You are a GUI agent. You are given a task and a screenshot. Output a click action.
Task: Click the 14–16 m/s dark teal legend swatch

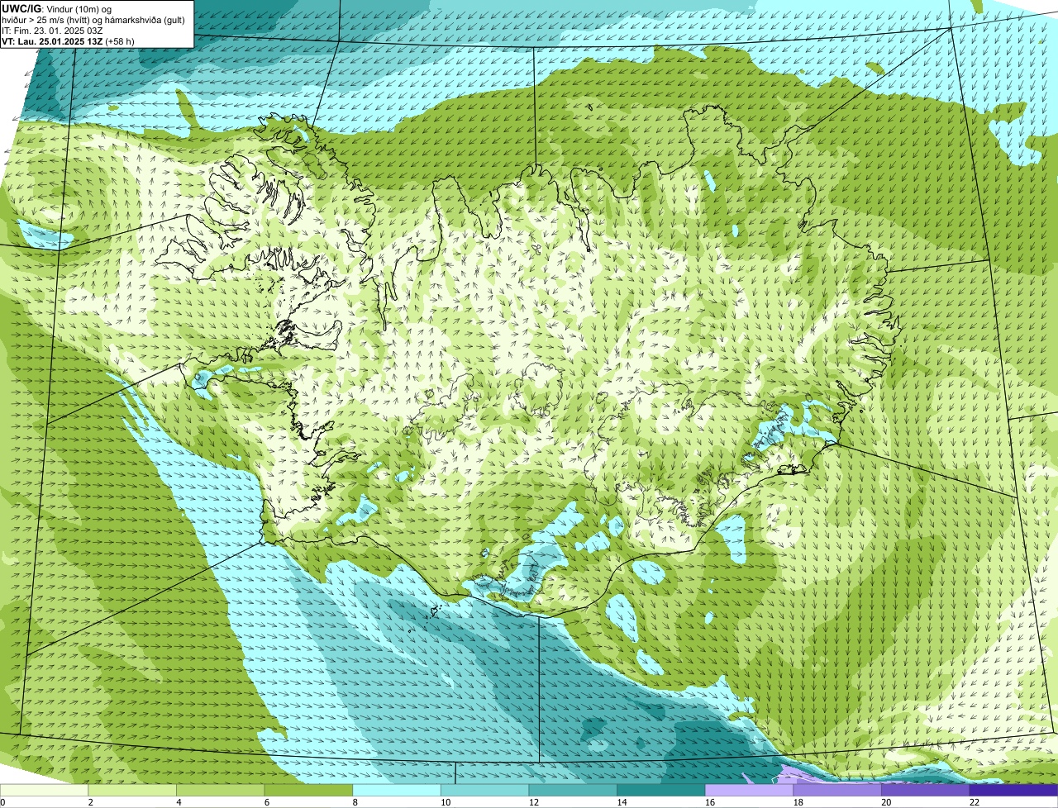661,790
